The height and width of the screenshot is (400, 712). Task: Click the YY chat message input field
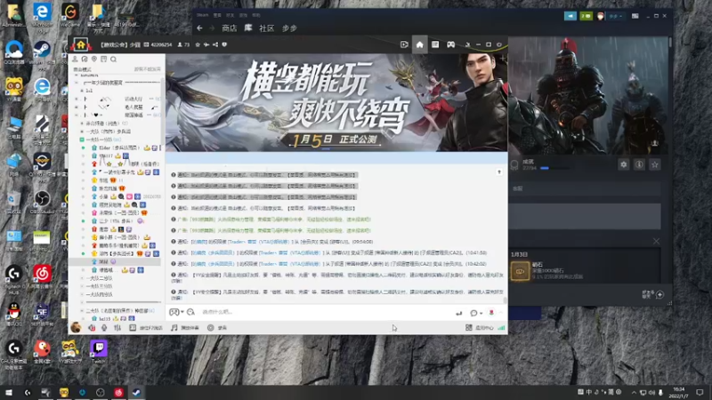click(325, 312)
